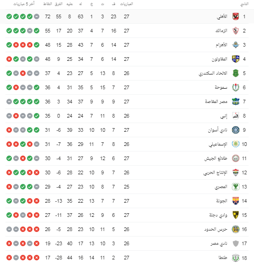The image size is (254, 264).
Task: Click the الإنتاج الحربي team name
Action: [x=215, y=172]
